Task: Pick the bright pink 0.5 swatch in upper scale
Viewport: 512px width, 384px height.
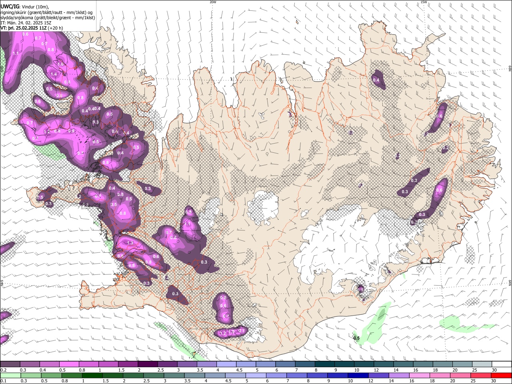Action: pos(69,364)
